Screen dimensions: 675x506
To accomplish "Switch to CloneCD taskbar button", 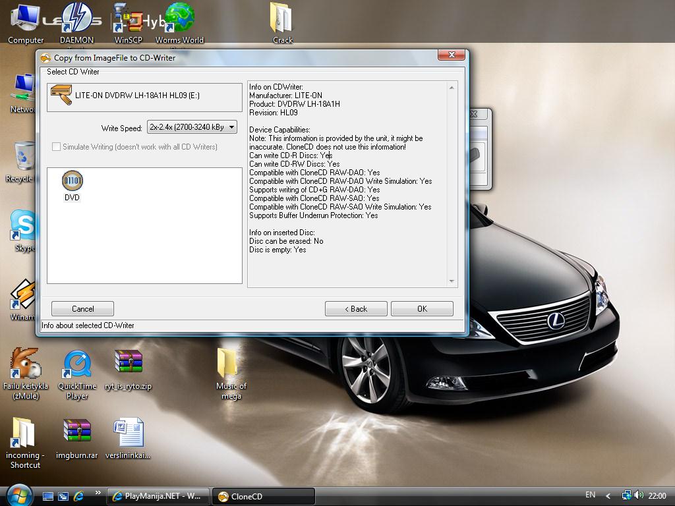I will point(264,496).
